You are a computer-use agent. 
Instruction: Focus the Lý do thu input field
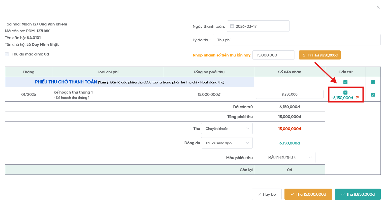(296, 40)
